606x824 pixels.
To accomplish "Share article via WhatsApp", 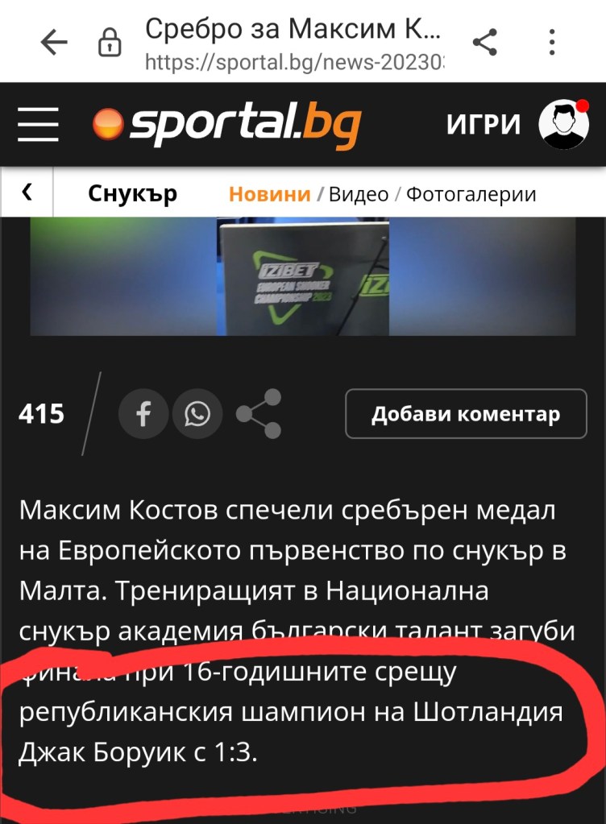I will coord(197,413).
